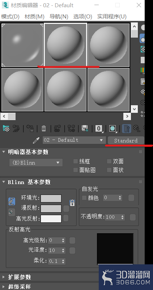
Task: Click map button next to 漫反射
Action: [66, 209]
